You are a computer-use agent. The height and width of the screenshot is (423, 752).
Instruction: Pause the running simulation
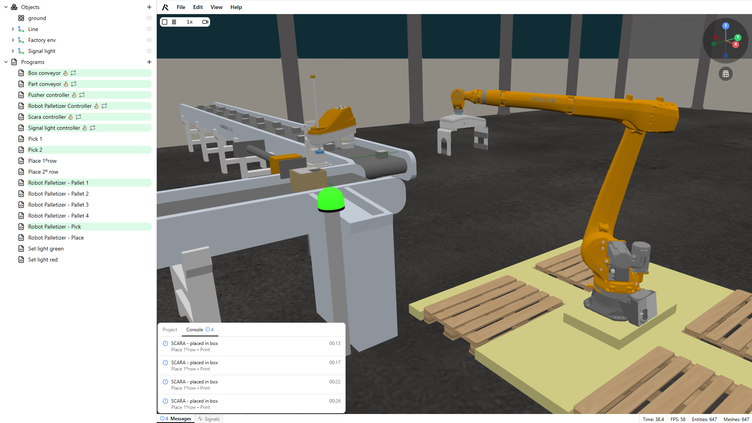coord(174,22)
